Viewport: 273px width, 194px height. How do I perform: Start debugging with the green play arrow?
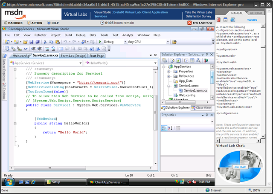[x=100, y=42]
